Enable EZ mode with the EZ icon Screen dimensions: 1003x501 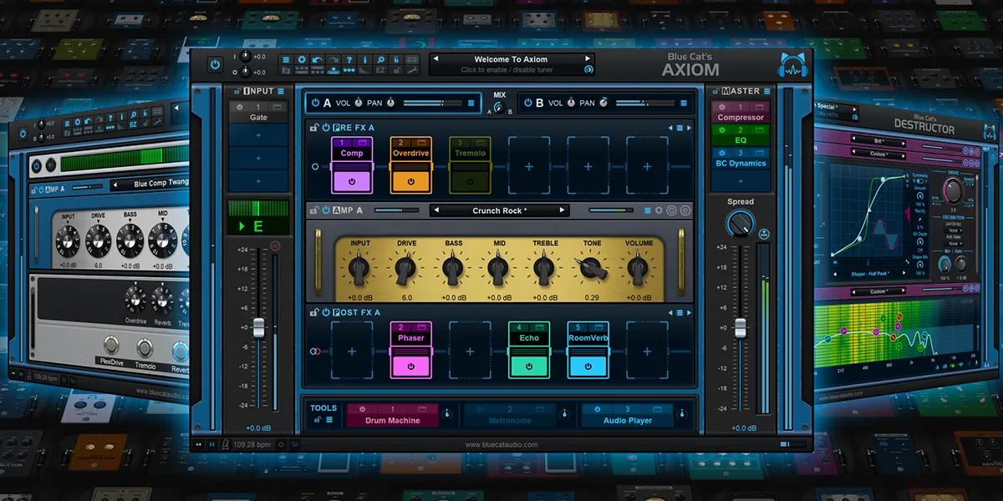click(382, 71)
